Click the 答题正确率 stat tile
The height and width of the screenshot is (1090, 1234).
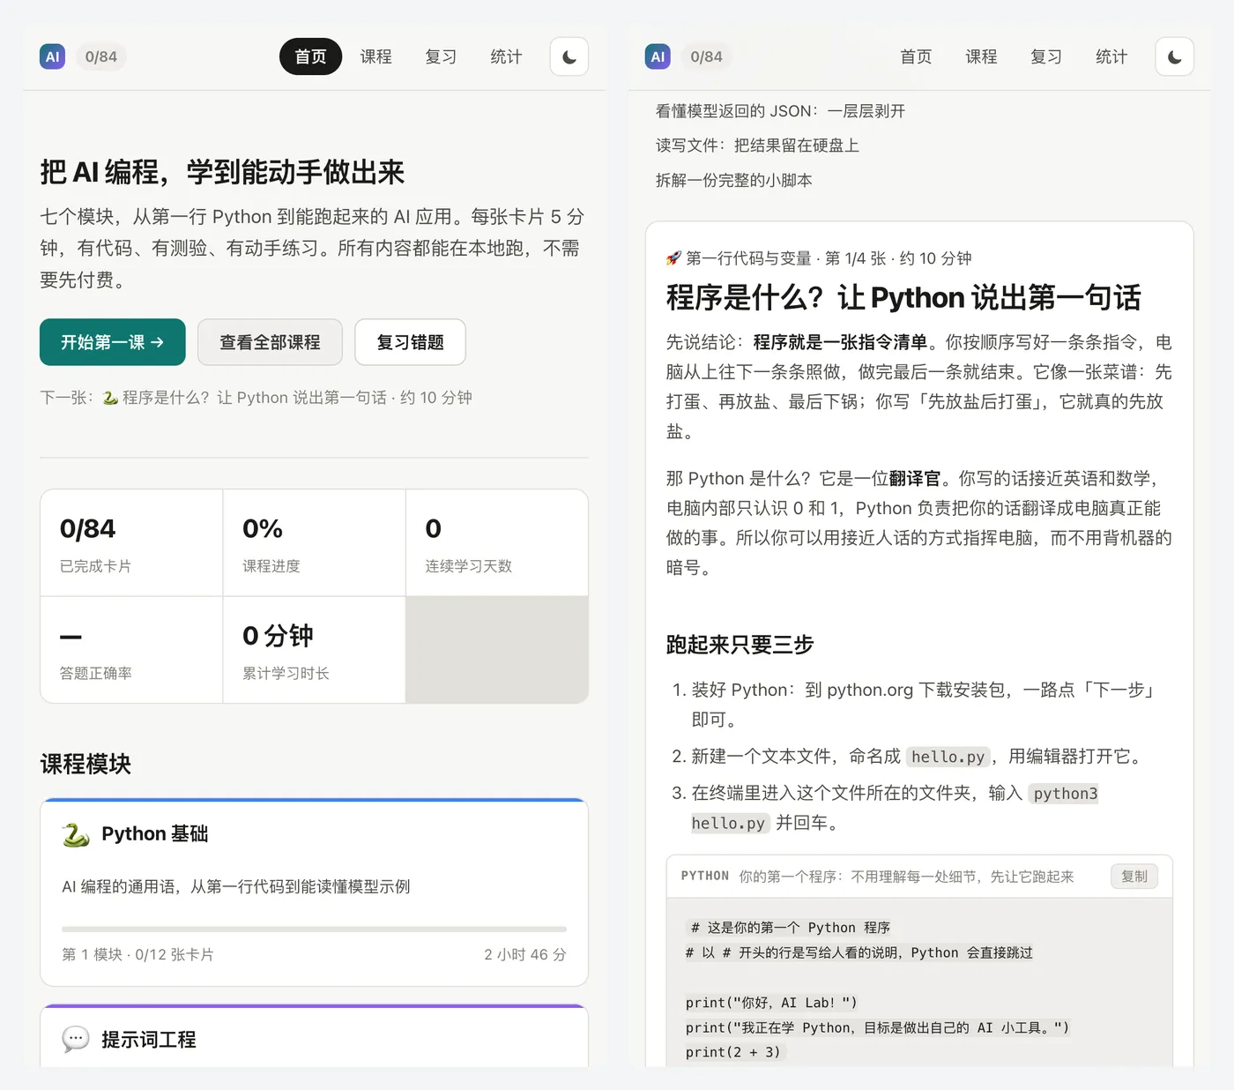coord(131,650)
